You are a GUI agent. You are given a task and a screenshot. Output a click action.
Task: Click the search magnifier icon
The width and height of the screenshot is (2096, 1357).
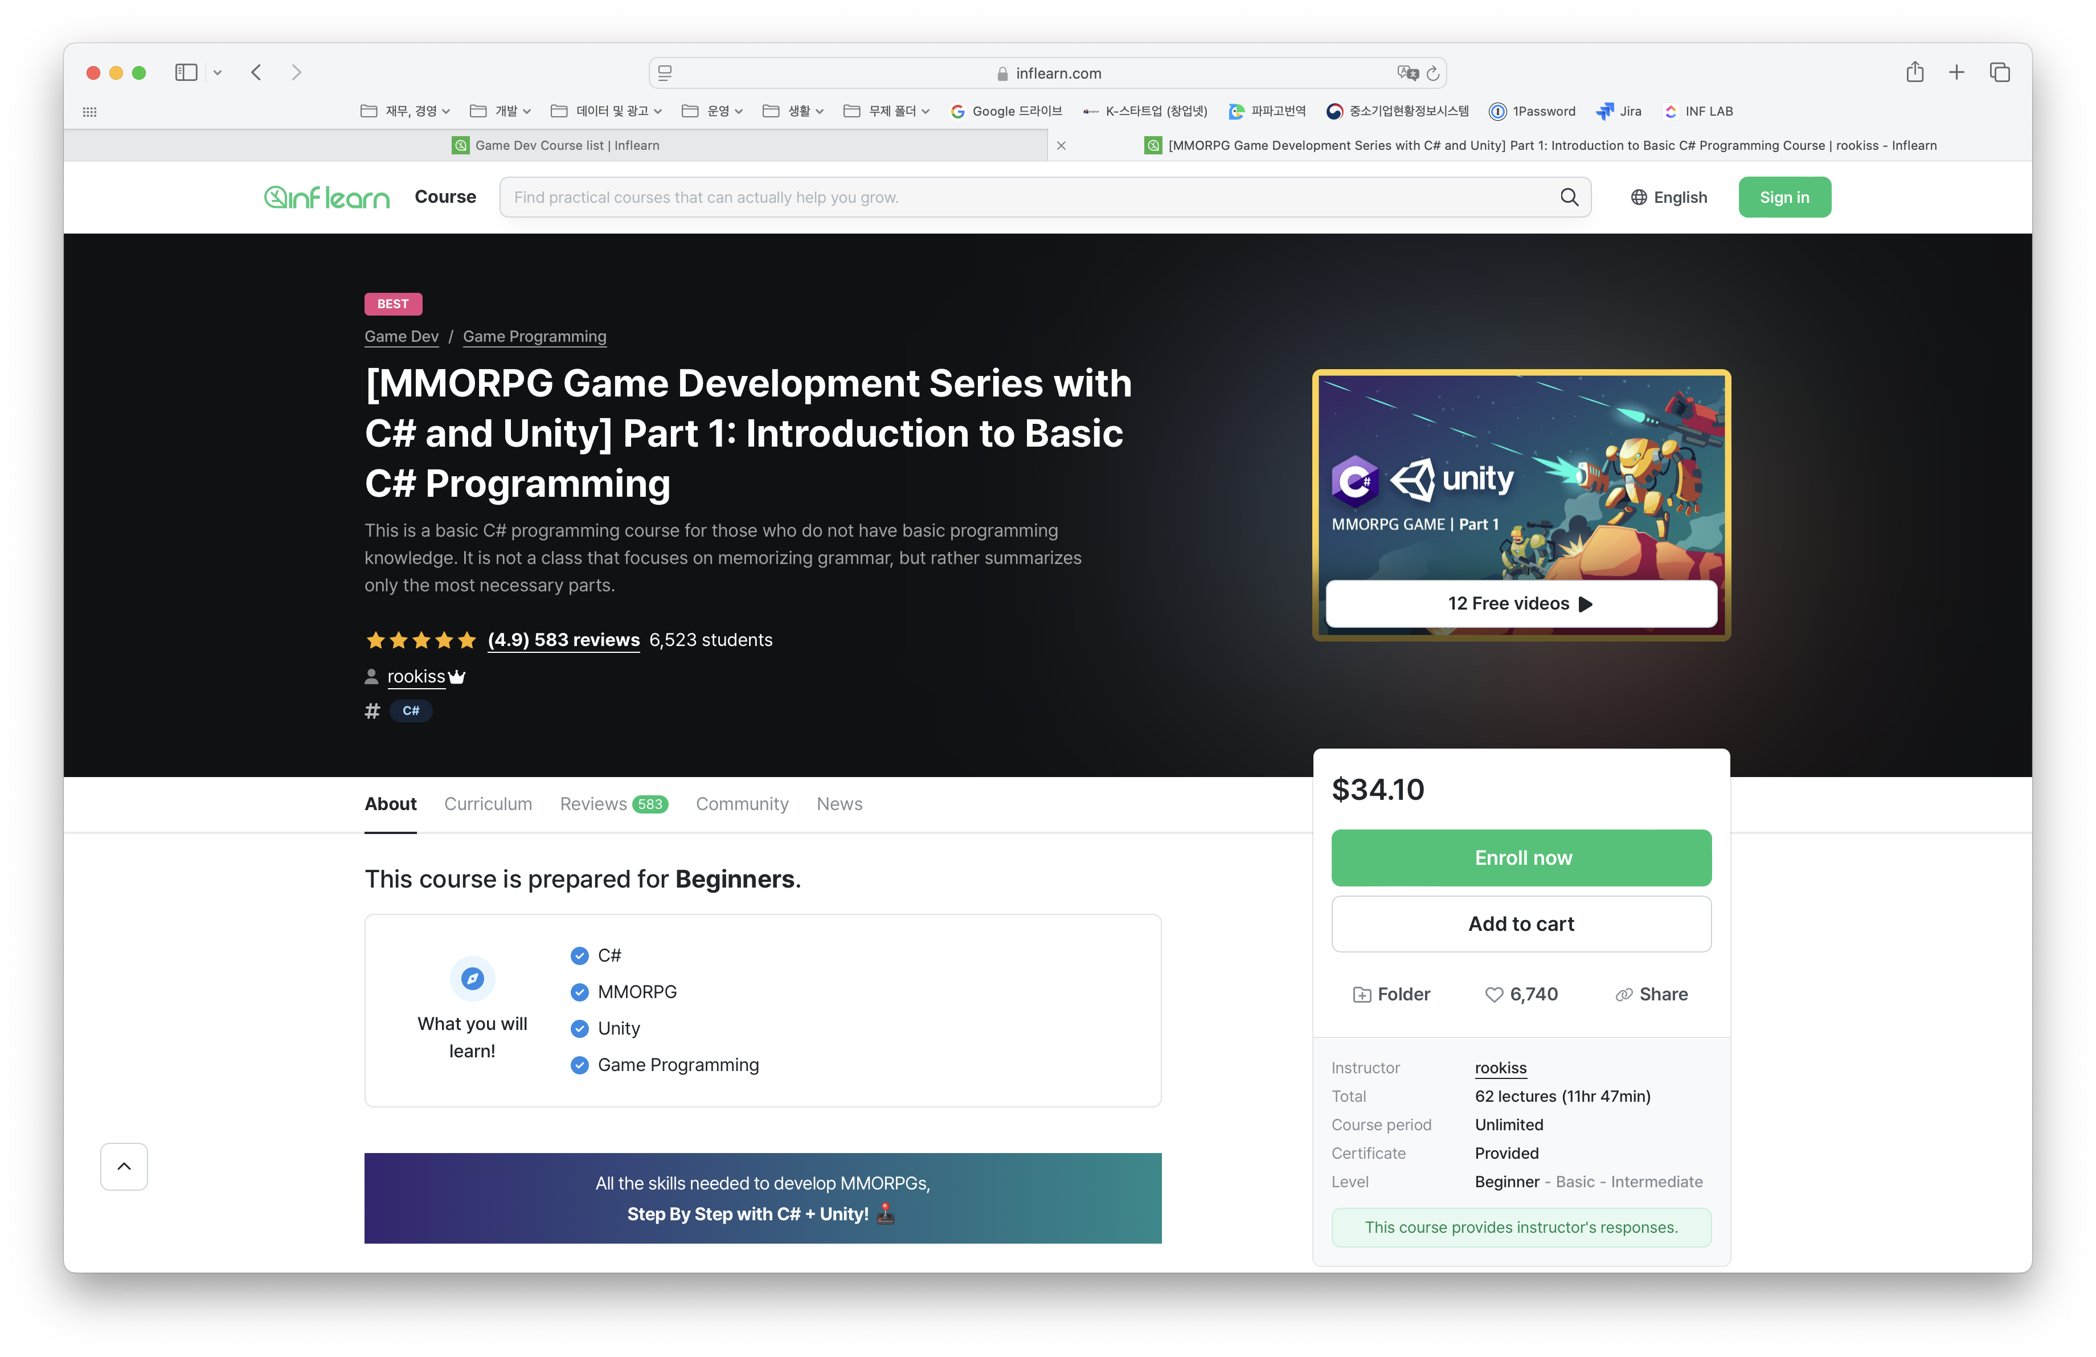tap(1569, 197)
